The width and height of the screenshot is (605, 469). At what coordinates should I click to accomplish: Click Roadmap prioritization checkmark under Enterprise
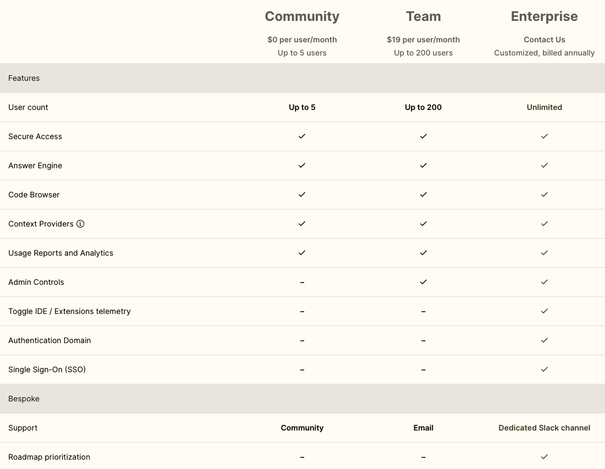tap(544, 457)
